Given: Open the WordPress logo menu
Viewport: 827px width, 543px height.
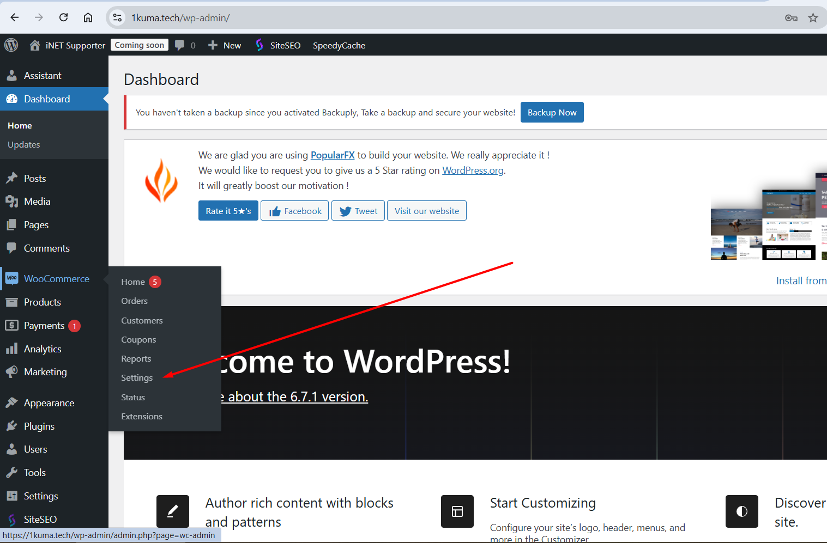Looking at the screenshot, I should pos(11,45).
